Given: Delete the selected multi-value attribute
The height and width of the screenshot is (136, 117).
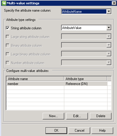Looking at the screenshot, I should click(101, 116).
